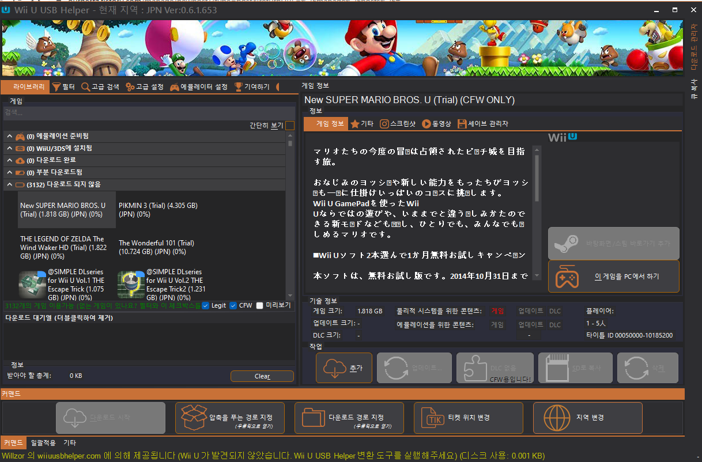Click the globe 지역 변경 button
Image resolution: width=702 pixels, height=462 pixels.
(588, 418)
